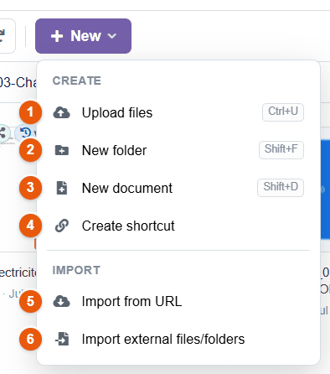Click the share icon behind menu

click(x=3, y=133)
